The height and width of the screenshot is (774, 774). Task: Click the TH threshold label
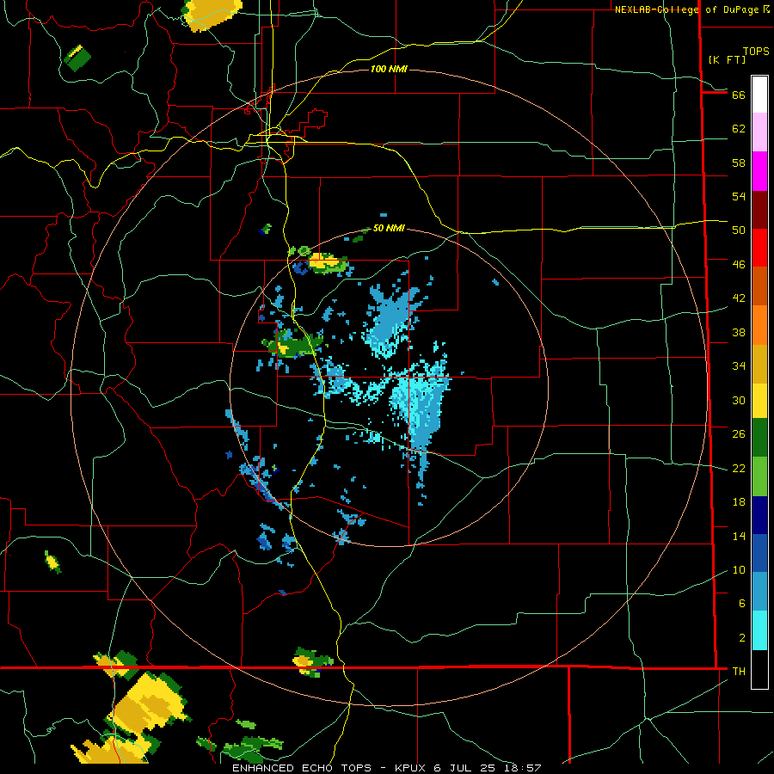[739, 672]
